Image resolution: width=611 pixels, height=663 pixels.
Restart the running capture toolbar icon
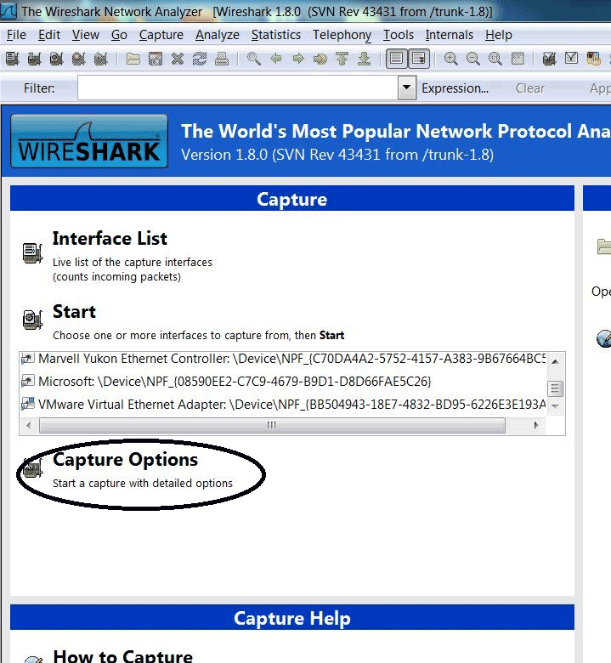coord(100,59)
